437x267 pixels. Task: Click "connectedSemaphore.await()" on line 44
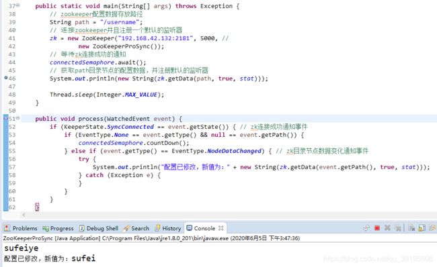(96, 62)
